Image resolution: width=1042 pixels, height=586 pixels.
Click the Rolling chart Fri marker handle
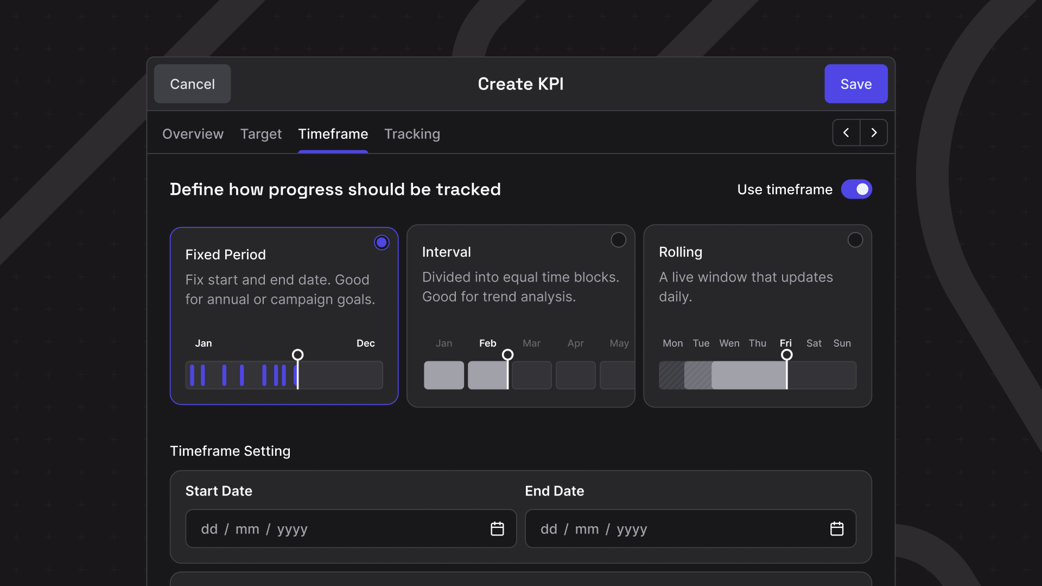point(786,355)
